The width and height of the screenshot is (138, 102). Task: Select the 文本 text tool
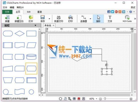coord(110,19)
